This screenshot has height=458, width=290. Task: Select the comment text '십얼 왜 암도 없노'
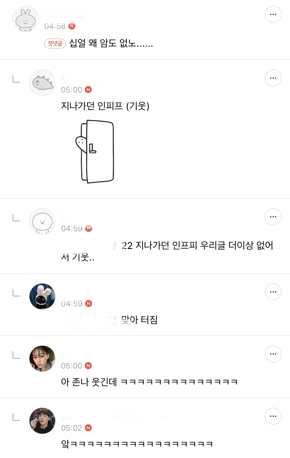(x=111, y=44)
